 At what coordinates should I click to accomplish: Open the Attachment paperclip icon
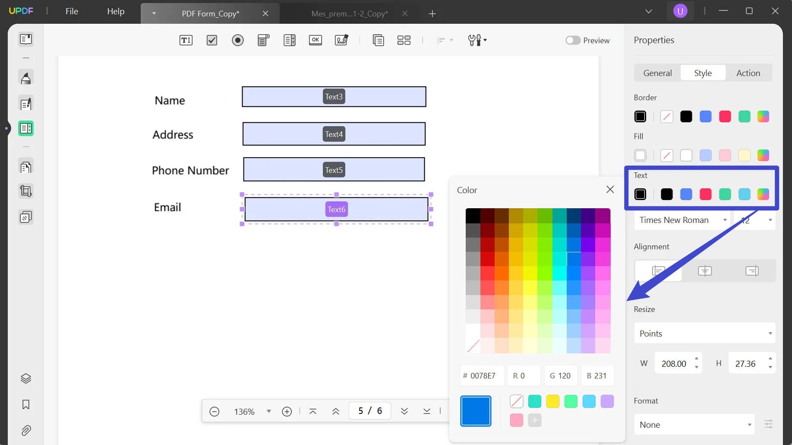click(x=26, y=430)
